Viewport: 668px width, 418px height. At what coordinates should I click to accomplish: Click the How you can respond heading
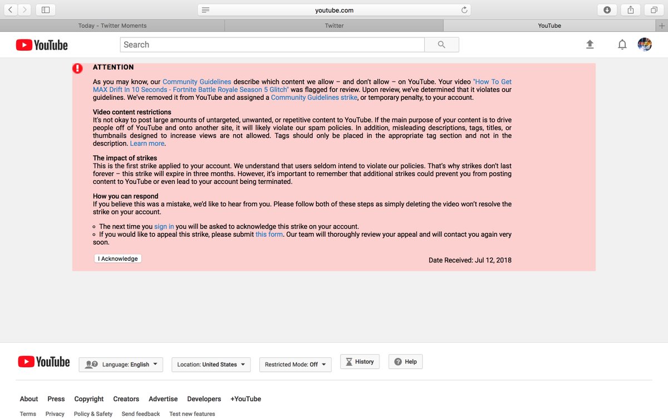point(126,196)
